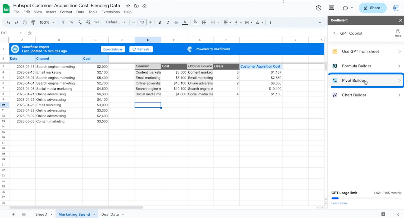Open the borders tool
Screen dimensions: 404x218
(204, 22)
